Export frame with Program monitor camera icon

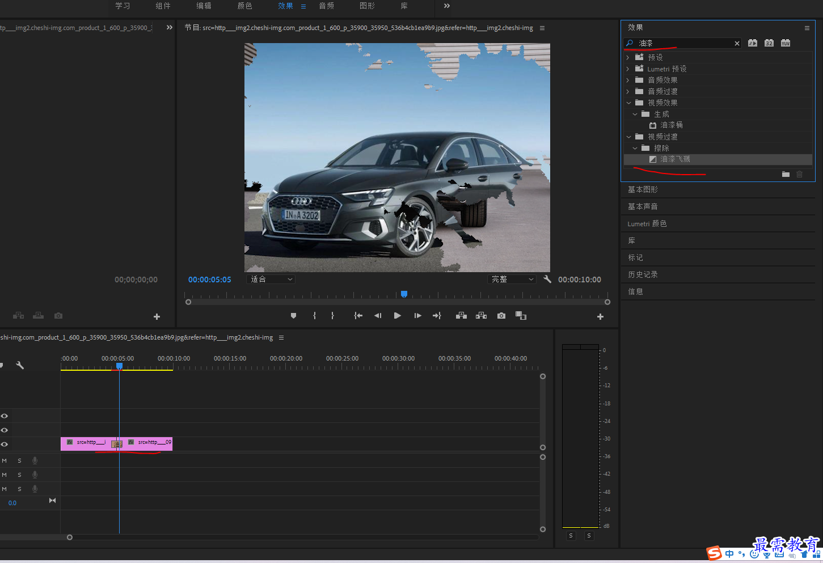pos(501,316)
